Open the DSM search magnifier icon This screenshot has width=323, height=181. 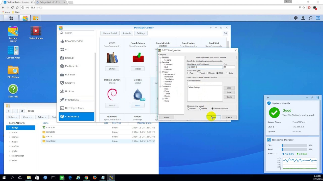point(311,18)
